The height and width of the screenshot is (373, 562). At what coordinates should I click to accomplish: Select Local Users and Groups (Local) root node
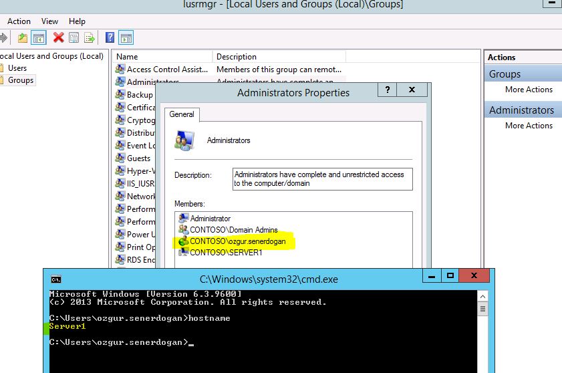pyautogui.click(x=51, y=56)
